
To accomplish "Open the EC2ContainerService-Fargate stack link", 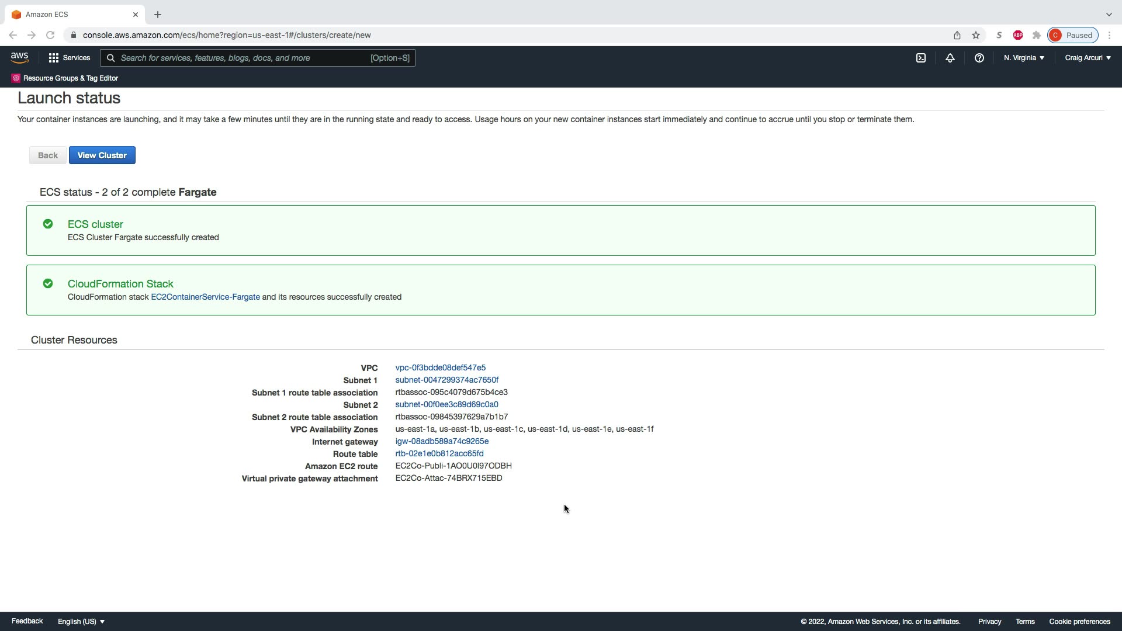I will tap(205, 297).
